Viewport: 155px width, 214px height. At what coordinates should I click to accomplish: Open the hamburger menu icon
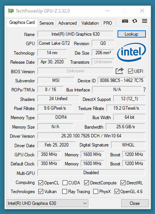pyautogui.click(x=144, y=21)
